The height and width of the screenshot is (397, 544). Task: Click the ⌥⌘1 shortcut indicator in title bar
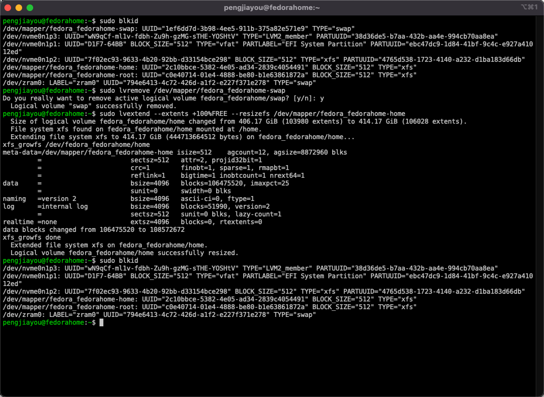click(529, 8)
